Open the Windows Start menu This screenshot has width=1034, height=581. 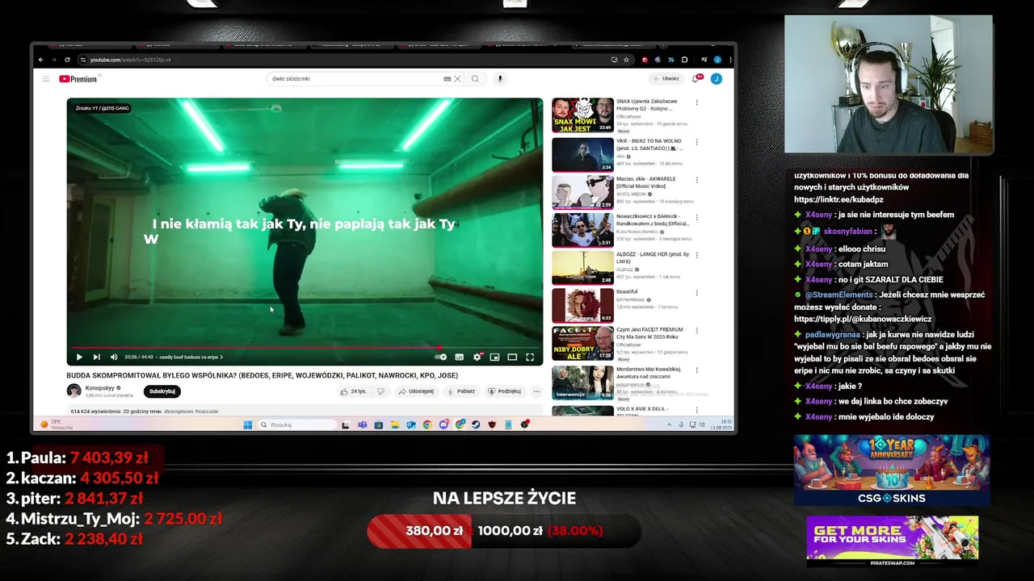(248, 424)
